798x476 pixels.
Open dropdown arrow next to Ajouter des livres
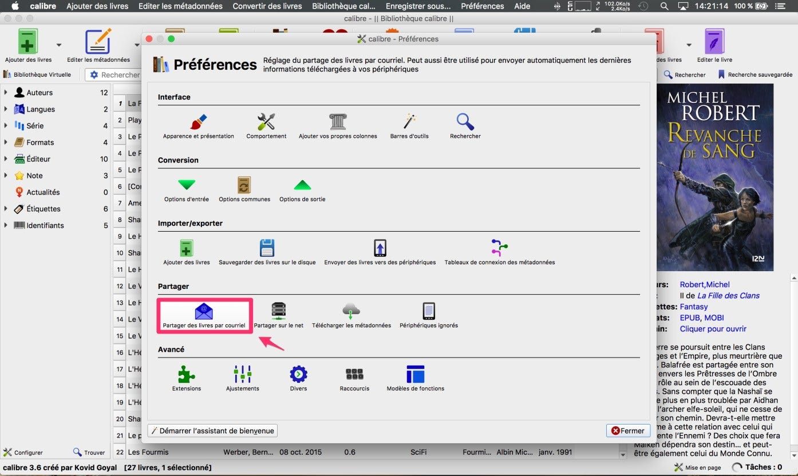coord(58,45)
